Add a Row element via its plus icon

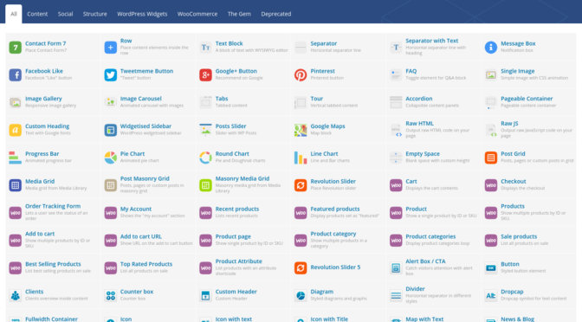[x=110, y=48]
